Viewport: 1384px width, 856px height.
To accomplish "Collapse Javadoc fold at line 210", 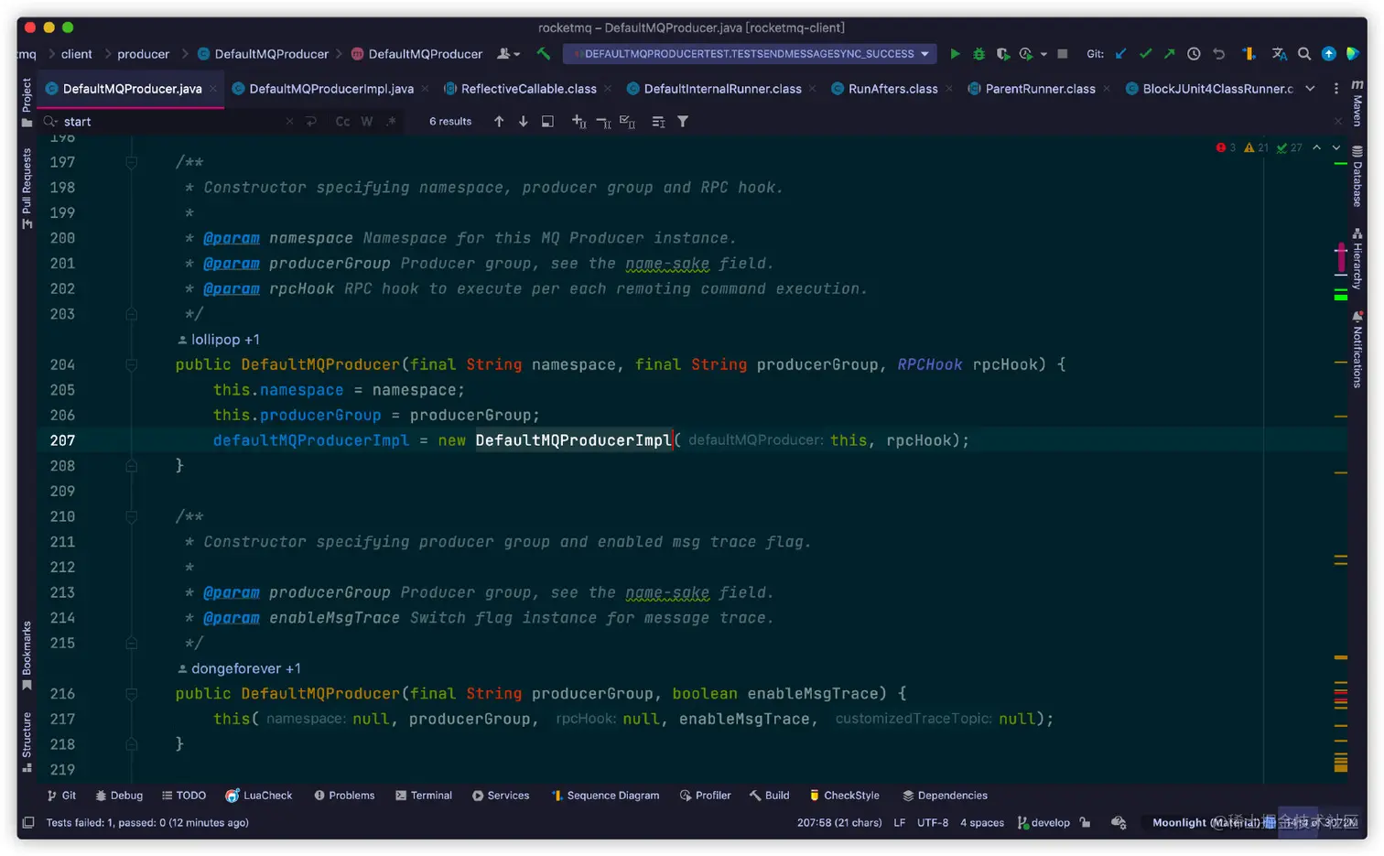I will (131, 516).
